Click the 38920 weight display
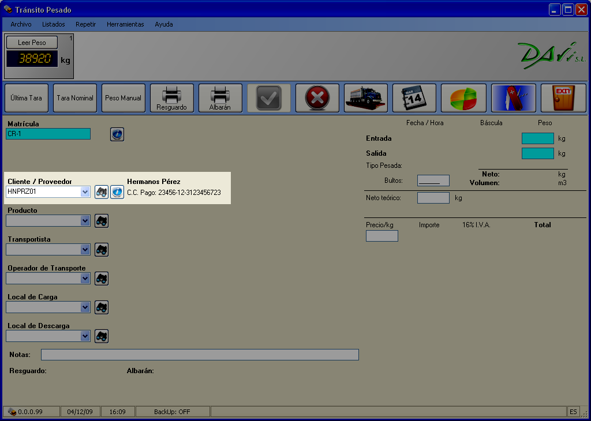Viewport: 591px width, 421px height. [32, 59]
